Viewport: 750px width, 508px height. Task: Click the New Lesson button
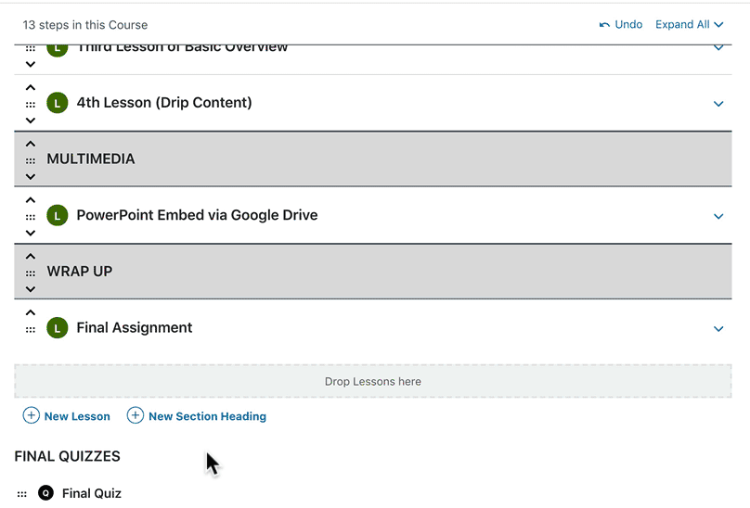(x=67, y=416)
